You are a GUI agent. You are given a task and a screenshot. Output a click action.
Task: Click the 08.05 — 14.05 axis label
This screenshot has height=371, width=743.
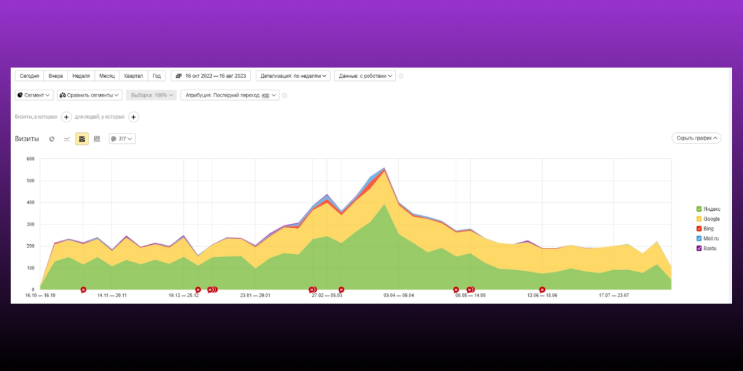click(470, 296)
